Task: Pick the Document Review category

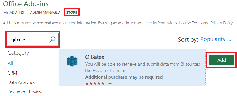Action: (x=25, y=92)
